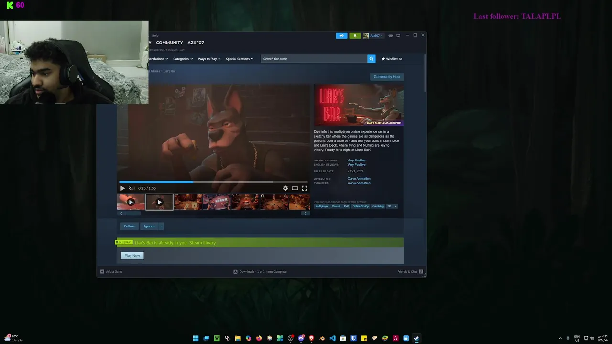Click the store search magnifier button

[371, 59]
